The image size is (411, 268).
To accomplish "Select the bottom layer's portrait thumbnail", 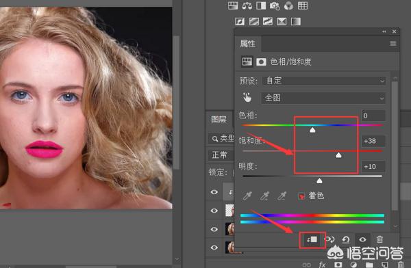I will [230, 247].
